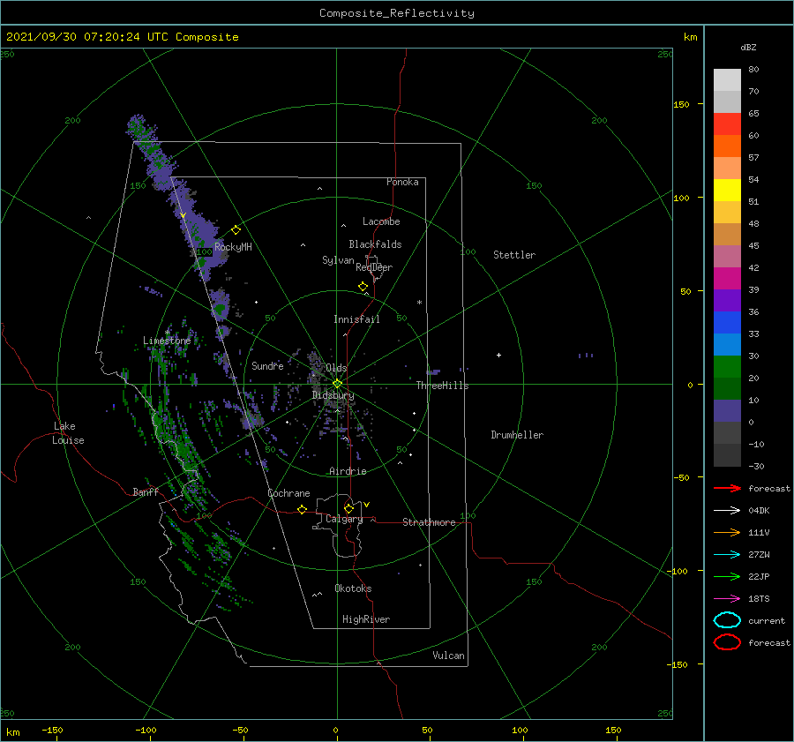This screenshot has width=794, height=742.
Task: Click the Sundre town label
Action: pos(267,365)
